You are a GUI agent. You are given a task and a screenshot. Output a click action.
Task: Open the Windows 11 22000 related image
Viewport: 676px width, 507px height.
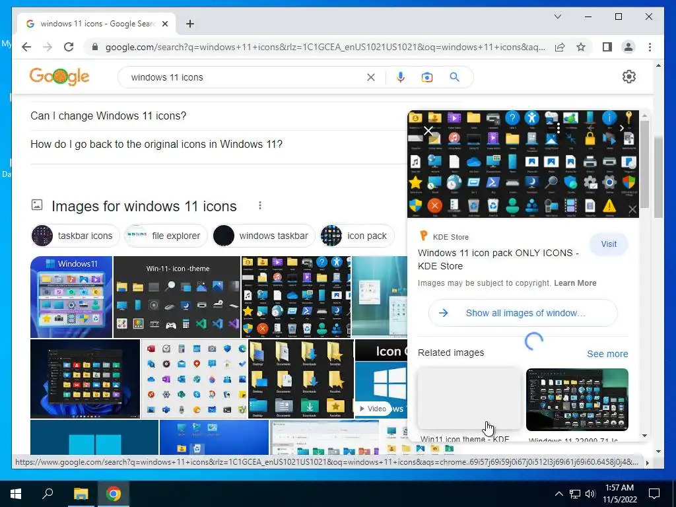tap(577, 399)
